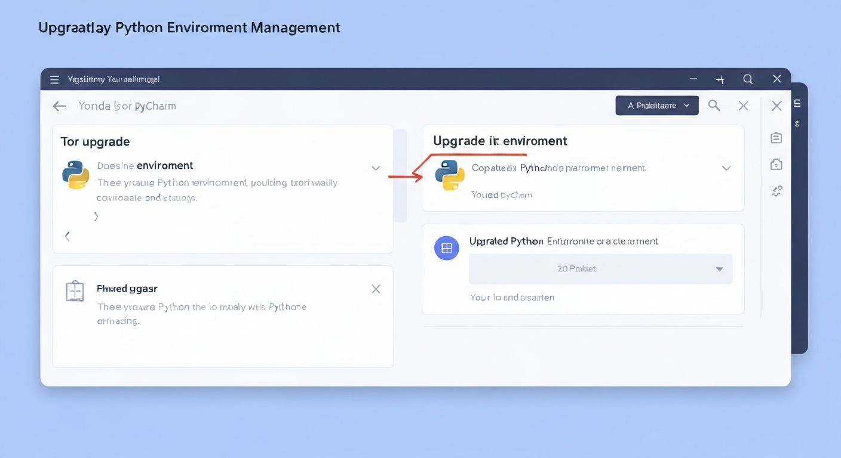Open the clipboard icon in right sidebar
Image resolution: width=841 pixels, height=458 pixels.
click(776, 138)
